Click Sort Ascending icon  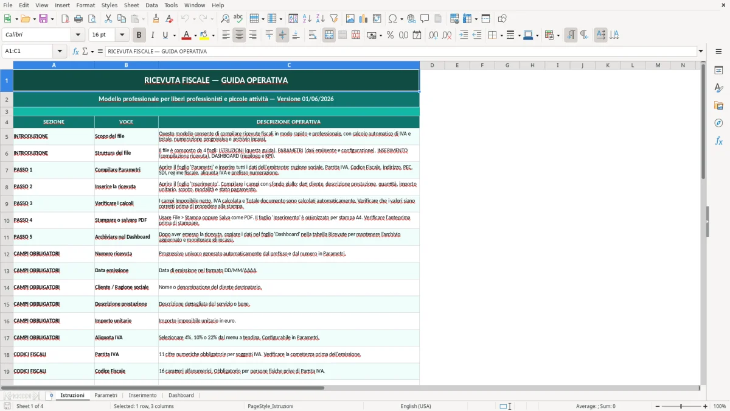pyautogui.click(x=307, y=19)
